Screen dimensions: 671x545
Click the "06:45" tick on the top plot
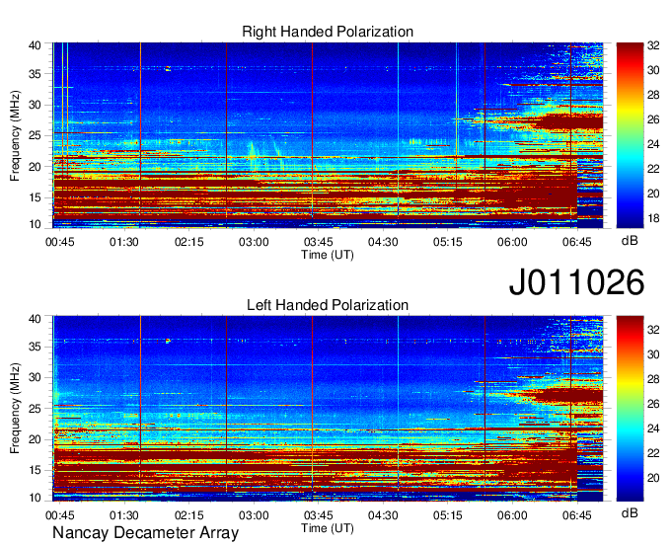pos(577,242)
